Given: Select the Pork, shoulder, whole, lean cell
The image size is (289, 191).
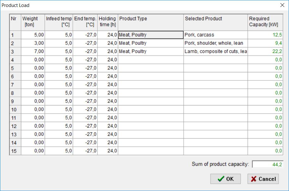Looking at the screenshot, I should (216, 43).
